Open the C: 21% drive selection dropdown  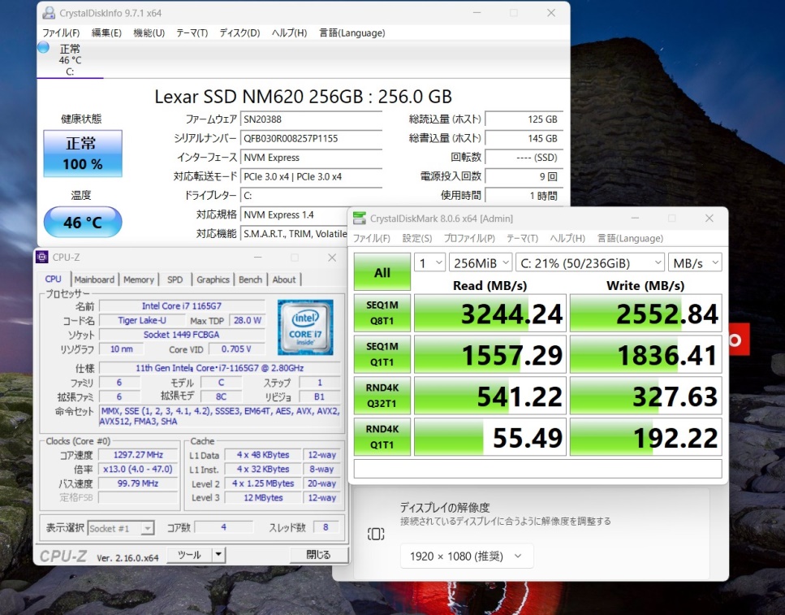click(589, 262)
